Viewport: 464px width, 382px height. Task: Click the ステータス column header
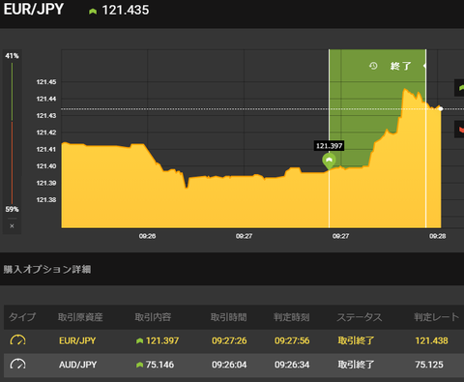(x=360, y=317)
